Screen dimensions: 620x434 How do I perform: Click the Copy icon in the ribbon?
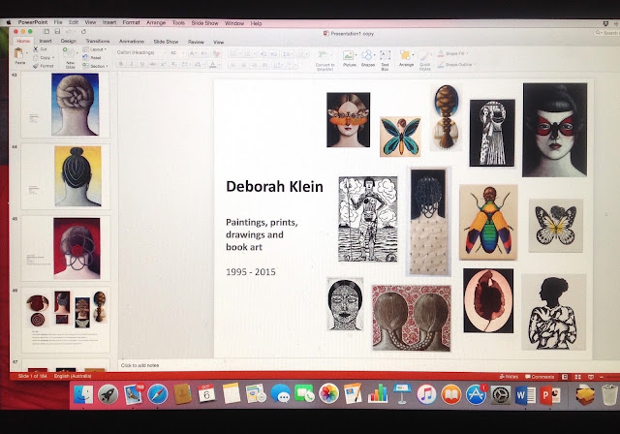36,58
